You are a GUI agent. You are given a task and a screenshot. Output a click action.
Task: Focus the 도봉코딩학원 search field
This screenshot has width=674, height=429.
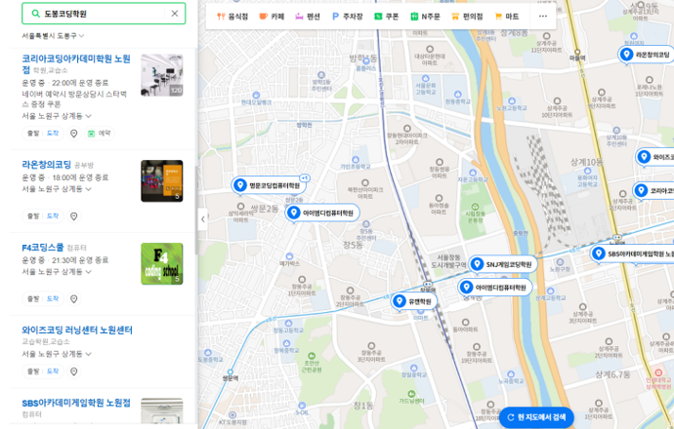pyautogui.click(x=104, y=14)
